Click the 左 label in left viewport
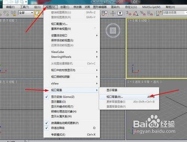This screenshot has width=187, height=142. coord(4,82)
